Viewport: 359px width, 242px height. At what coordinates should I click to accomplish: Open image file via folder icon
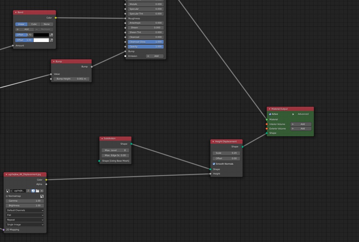pyautogui.click(x=37, y=191)
